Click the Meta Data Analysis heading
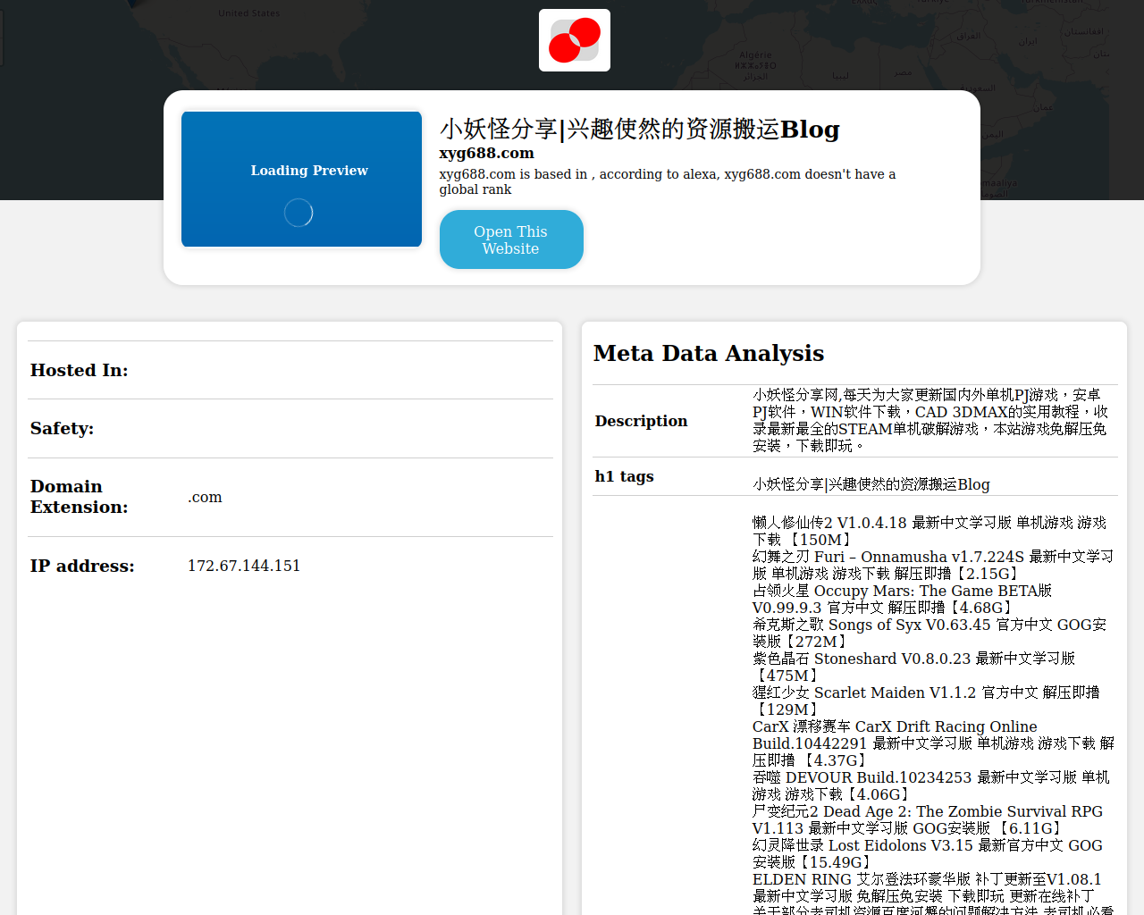The width and height of the screenshot is (1144, 915). tap(709, 353)
